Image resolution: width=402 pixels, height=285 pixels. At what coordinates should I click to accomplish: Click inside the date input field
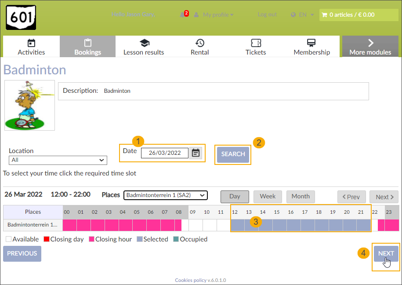point(164,153)
